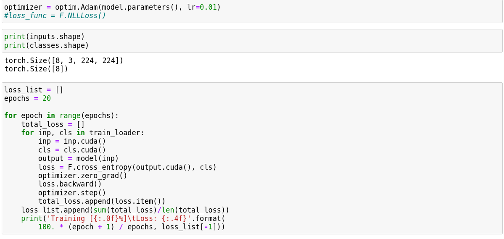Viewport: 504px width, 239px height.
Task: Click the loss_list = [] line
Action: [34, 90]
